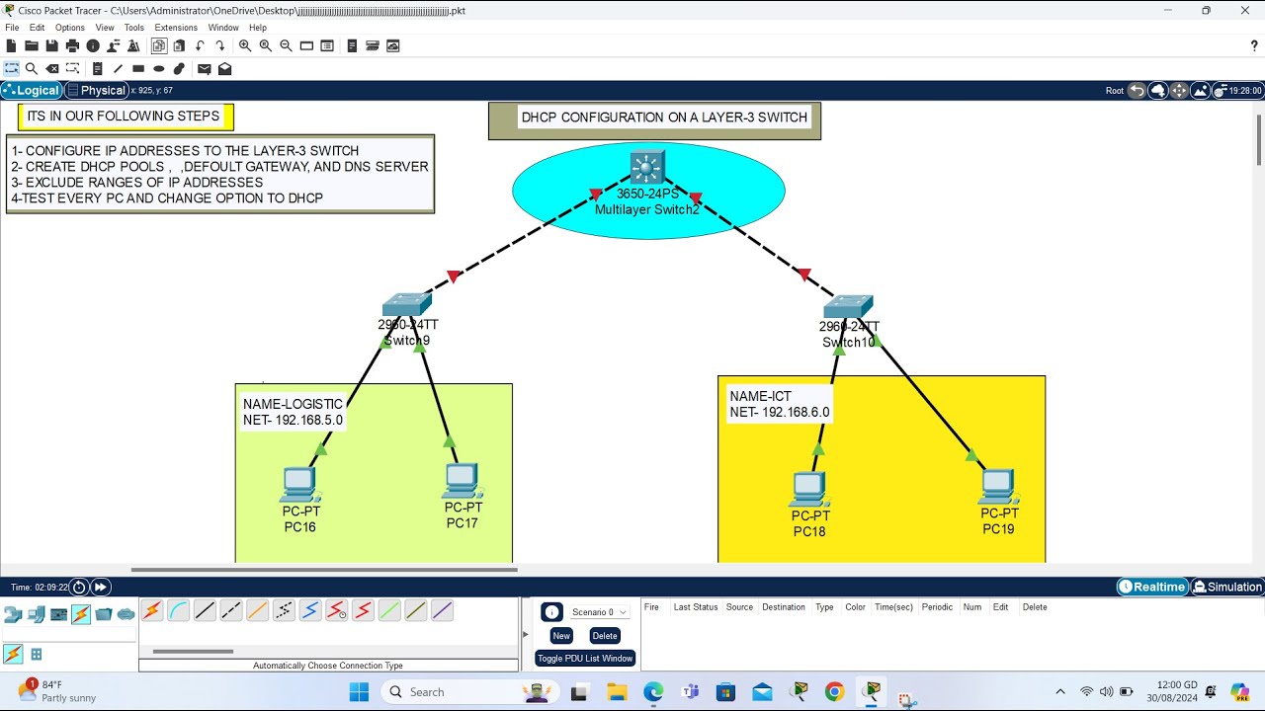Click the Copy icon in toolbar
Viewport: 1265px width, 711px height.
(x=158, y=45)
